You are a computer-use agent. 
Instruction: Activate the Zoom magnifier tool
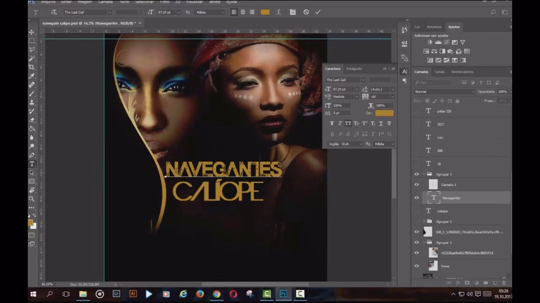32,199
